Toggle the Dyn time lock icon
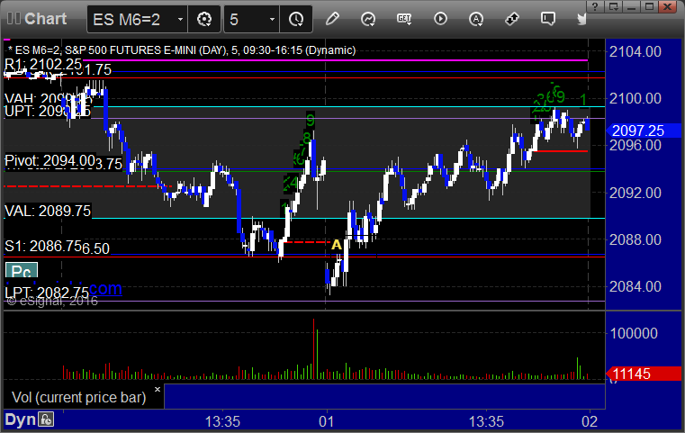 (46, 419)
